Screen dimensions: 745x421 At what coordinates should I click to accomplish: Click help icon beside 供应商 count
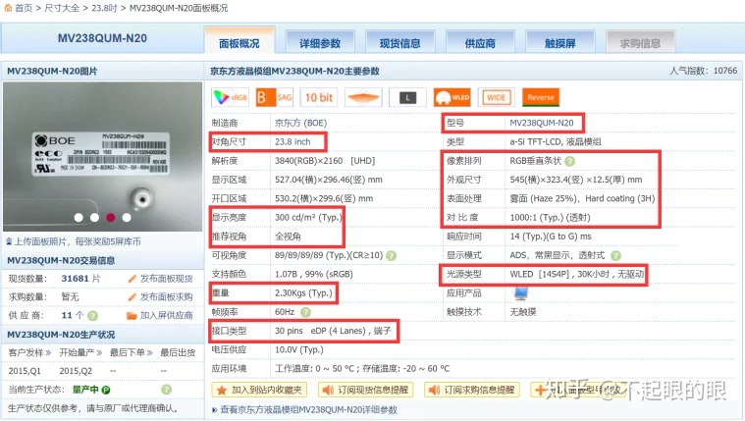(92, 316)
